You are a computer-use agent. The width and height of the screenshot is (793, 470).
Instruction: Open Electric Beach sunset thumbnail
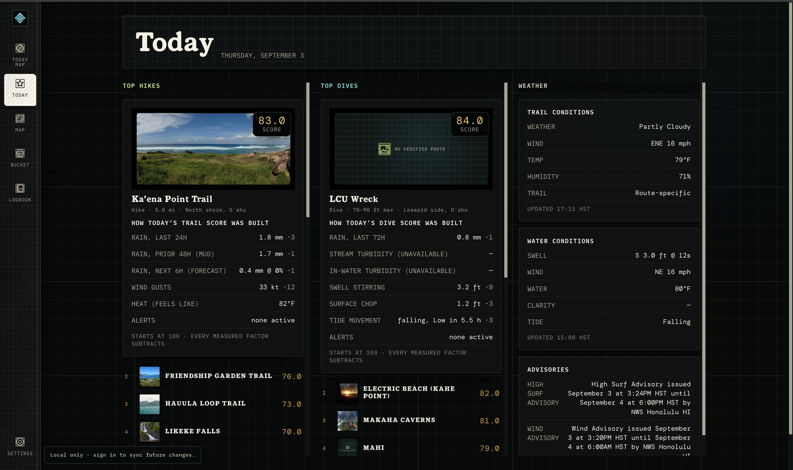(x=347, y=393)
